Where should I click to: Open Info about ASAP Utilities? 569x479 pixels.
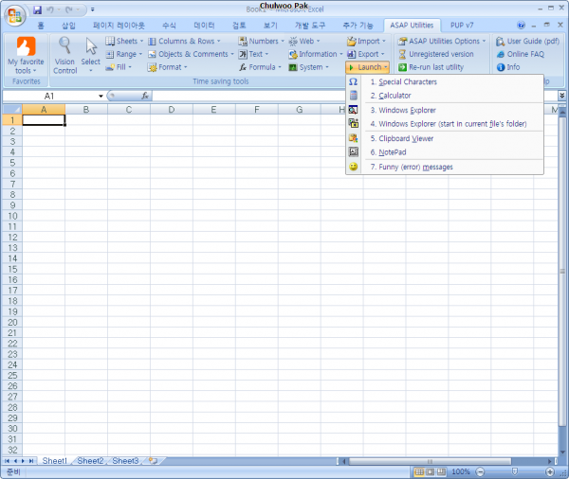pyautogui.click(x=508, y=67)
